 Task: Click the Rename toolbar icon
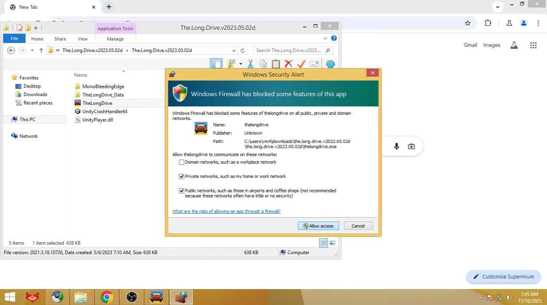[x=314, y=64]
